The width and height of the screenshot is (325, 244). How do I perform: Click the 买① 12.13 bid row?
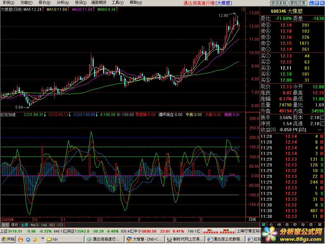click(292, 56)
